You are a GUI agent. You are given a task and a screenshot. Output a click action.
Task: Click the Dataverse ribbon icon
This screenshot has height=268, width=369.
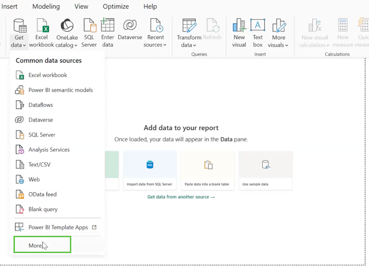click(130, 25)
